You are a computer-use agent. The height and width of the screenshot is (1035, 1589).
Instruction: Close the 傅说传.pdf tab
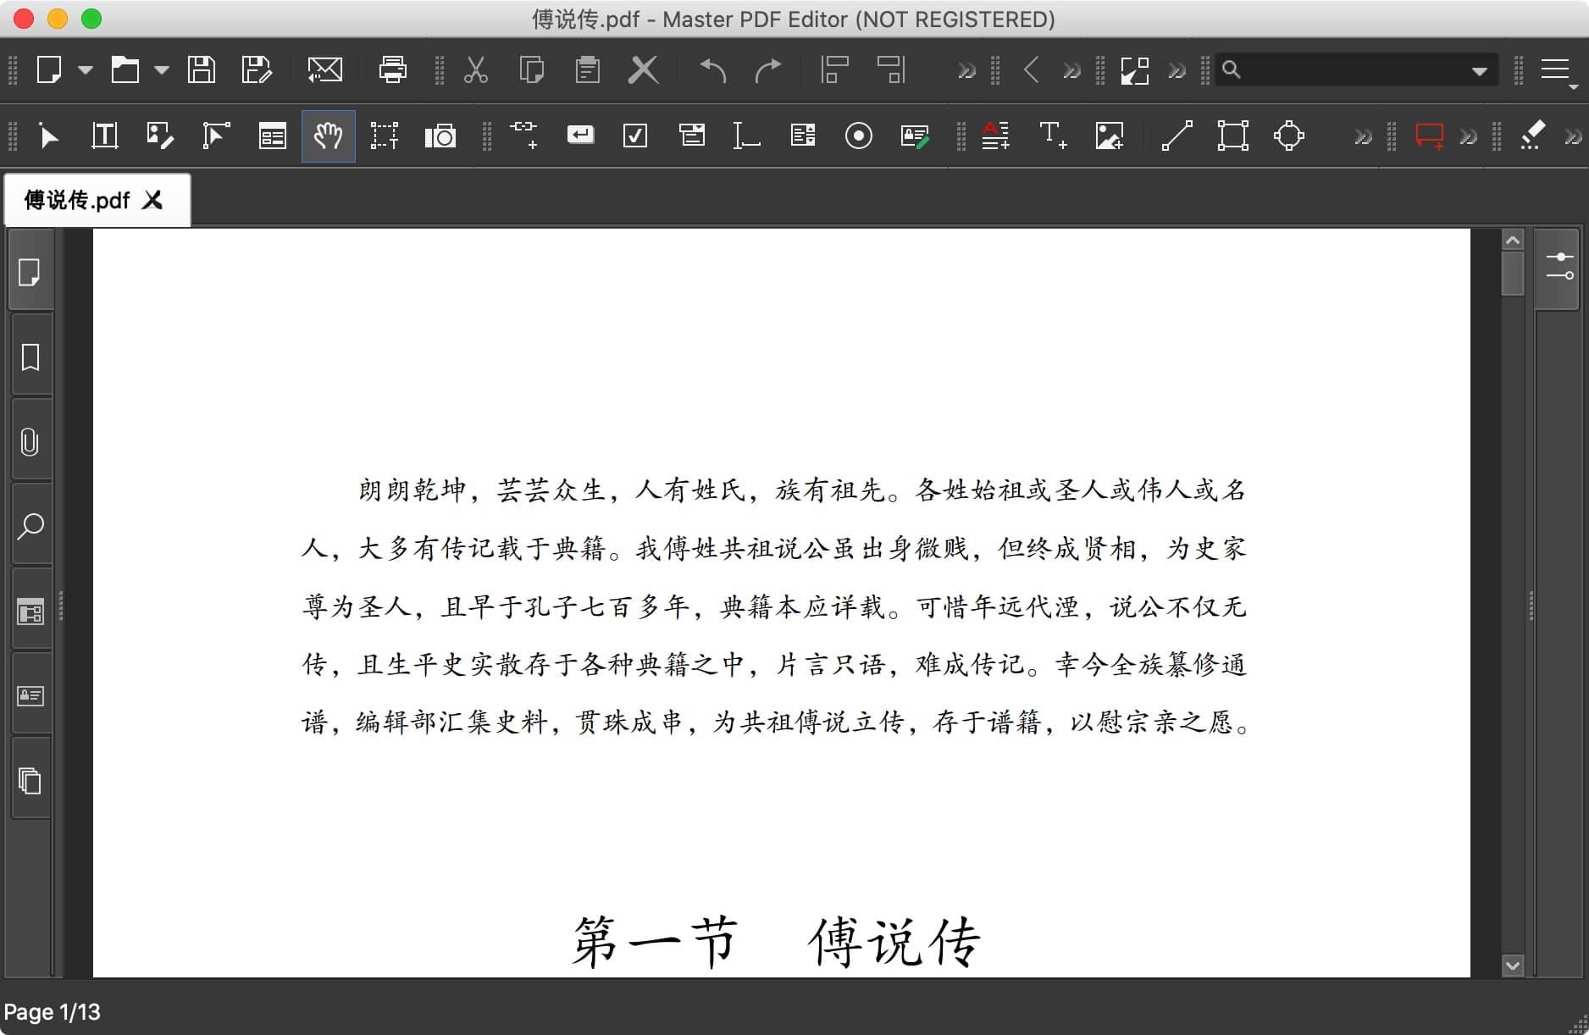153,200
